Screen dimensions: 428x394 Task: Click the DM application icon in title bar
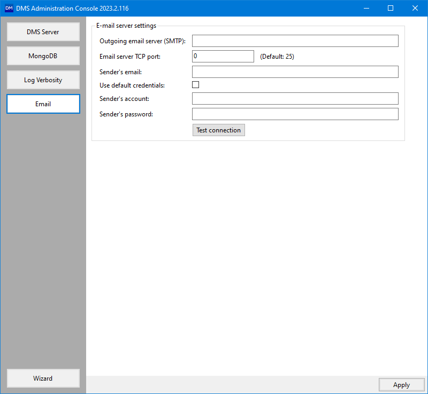click(9, 8)
